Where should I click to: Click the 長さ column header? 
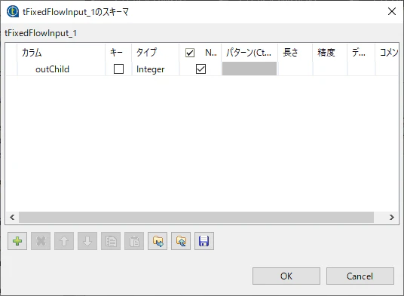[295, 53]
